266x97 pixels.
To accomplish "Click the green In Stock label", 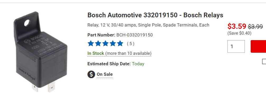I will click(96, 53).
